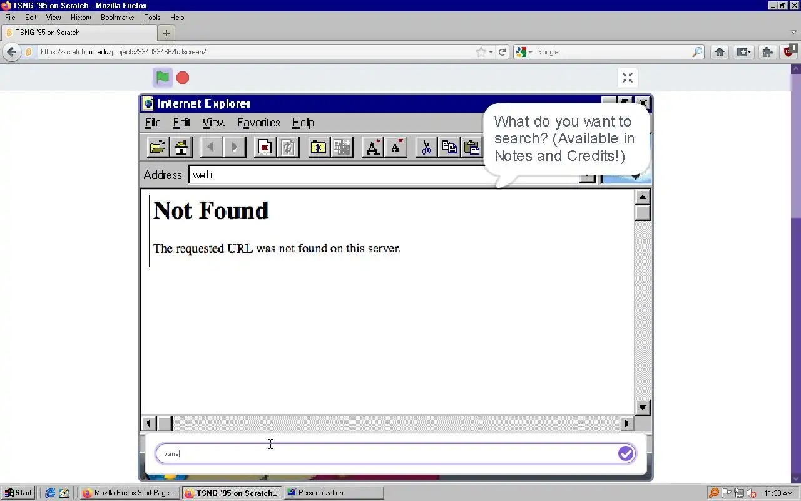
Task: Open the URL history dropdown arrow
Action: 491,52
